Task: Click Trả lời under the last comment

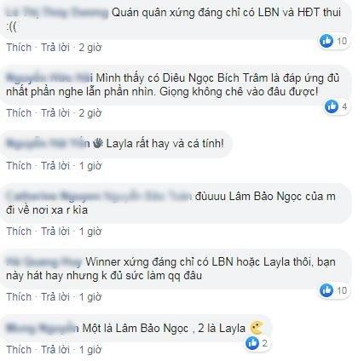Action: (55, 349)
